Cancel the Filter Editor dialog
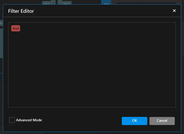 162,121
